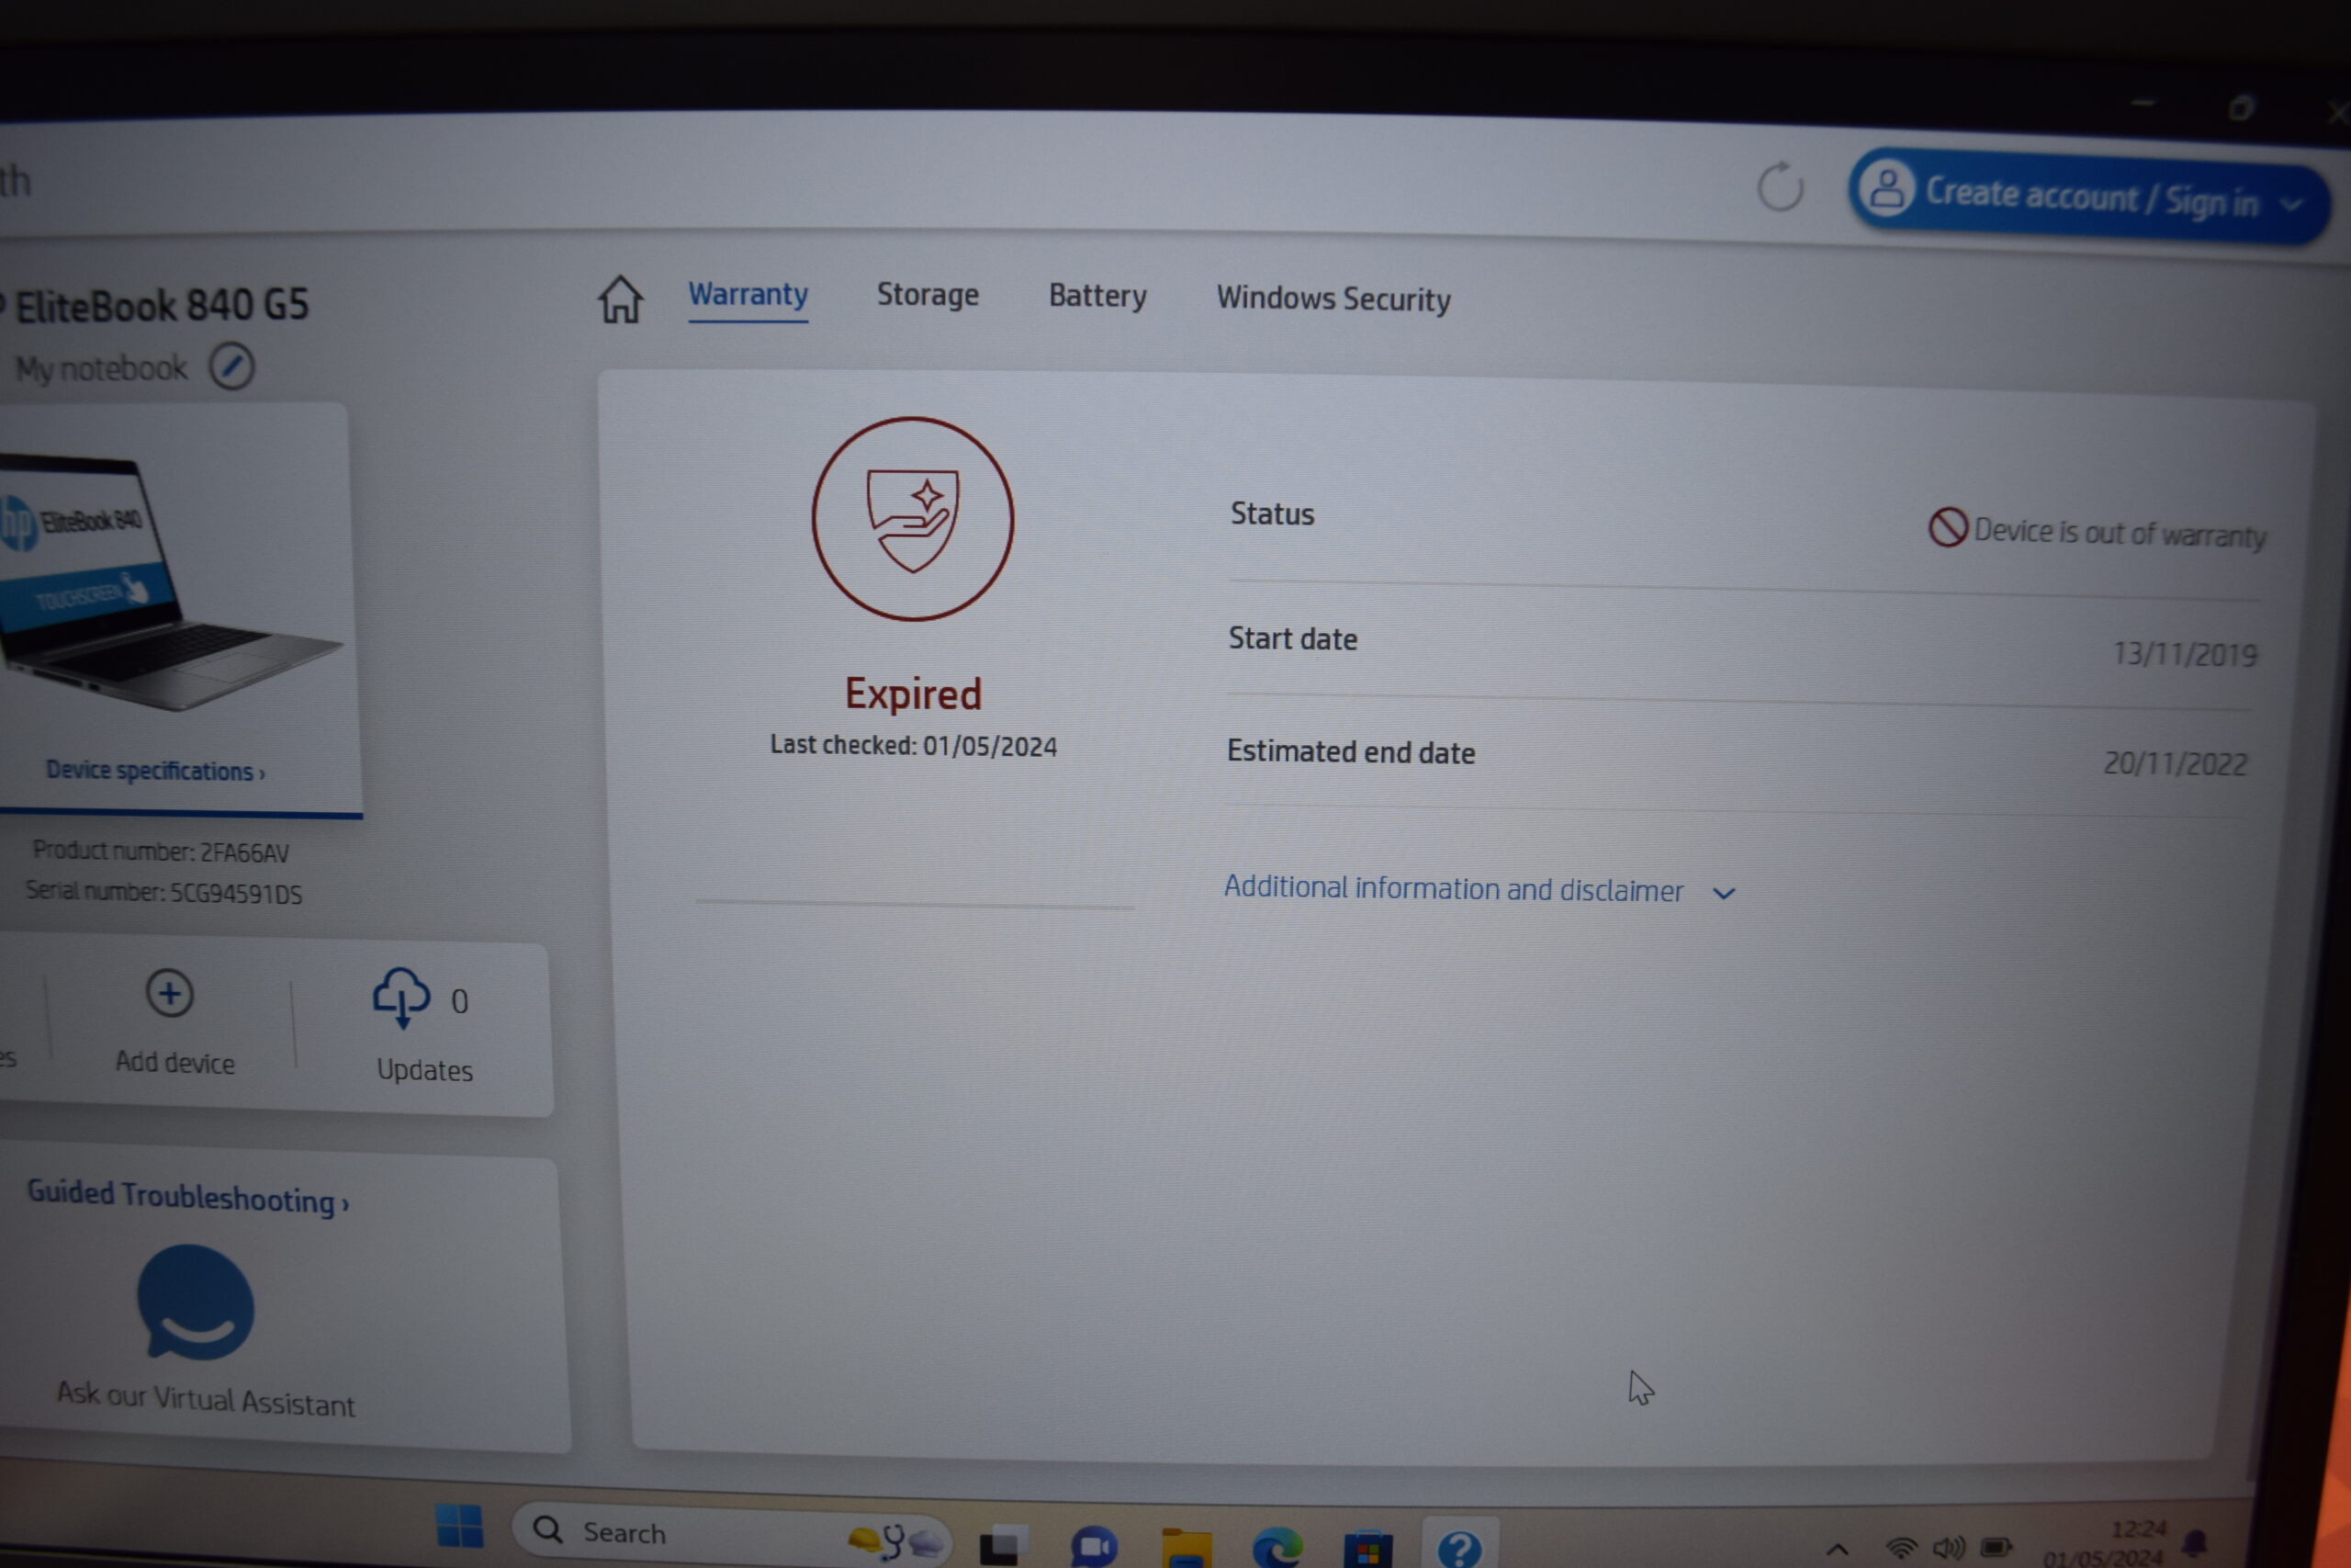Click the HP Support Assistant question-mark taskbar icon

coord(1459,1549)
